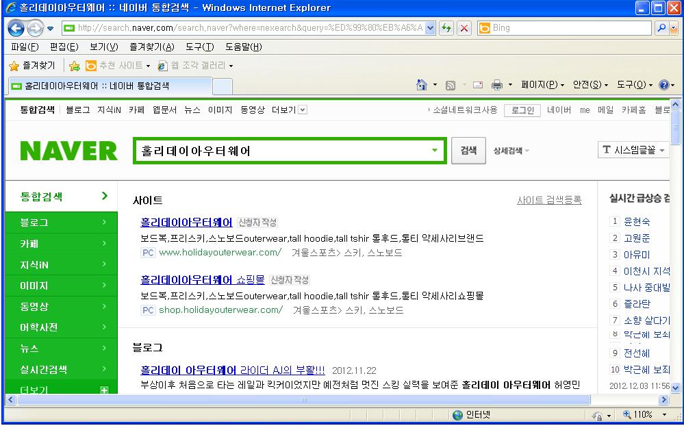This screenshot has height=428, width=684.
Task: Select 실시간검색 in the green sidebar
Action: point(62,370)
